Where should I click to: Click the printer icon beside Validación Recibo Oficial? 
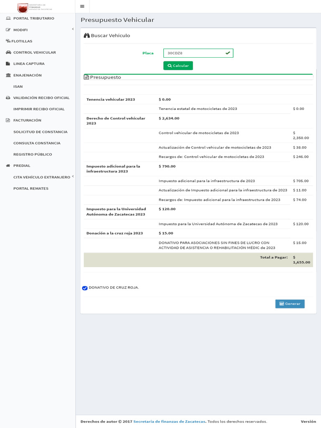pos(8,98)
